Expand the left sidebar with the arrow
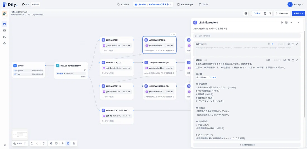307x149 pixels. click(4, 145)
